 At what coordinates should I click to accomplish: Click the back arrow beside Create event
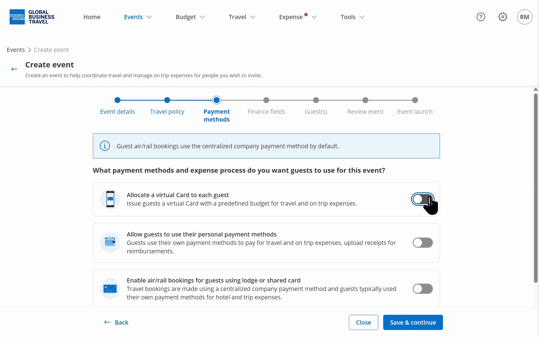click(14, 69)
